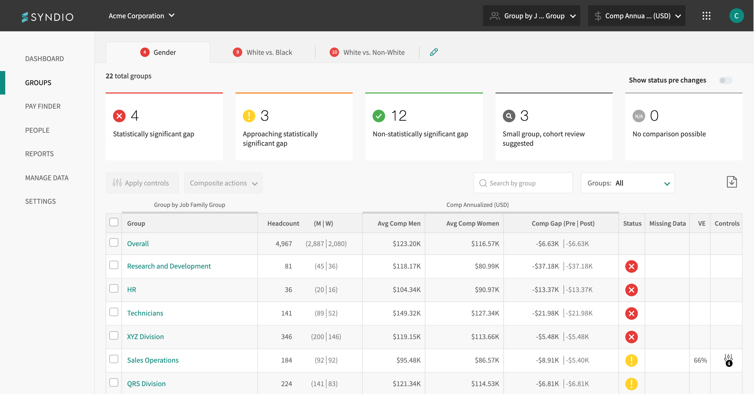
Task: Switch to White vs. Black tab
Action: pyautogui.click(x=263, y=52)
